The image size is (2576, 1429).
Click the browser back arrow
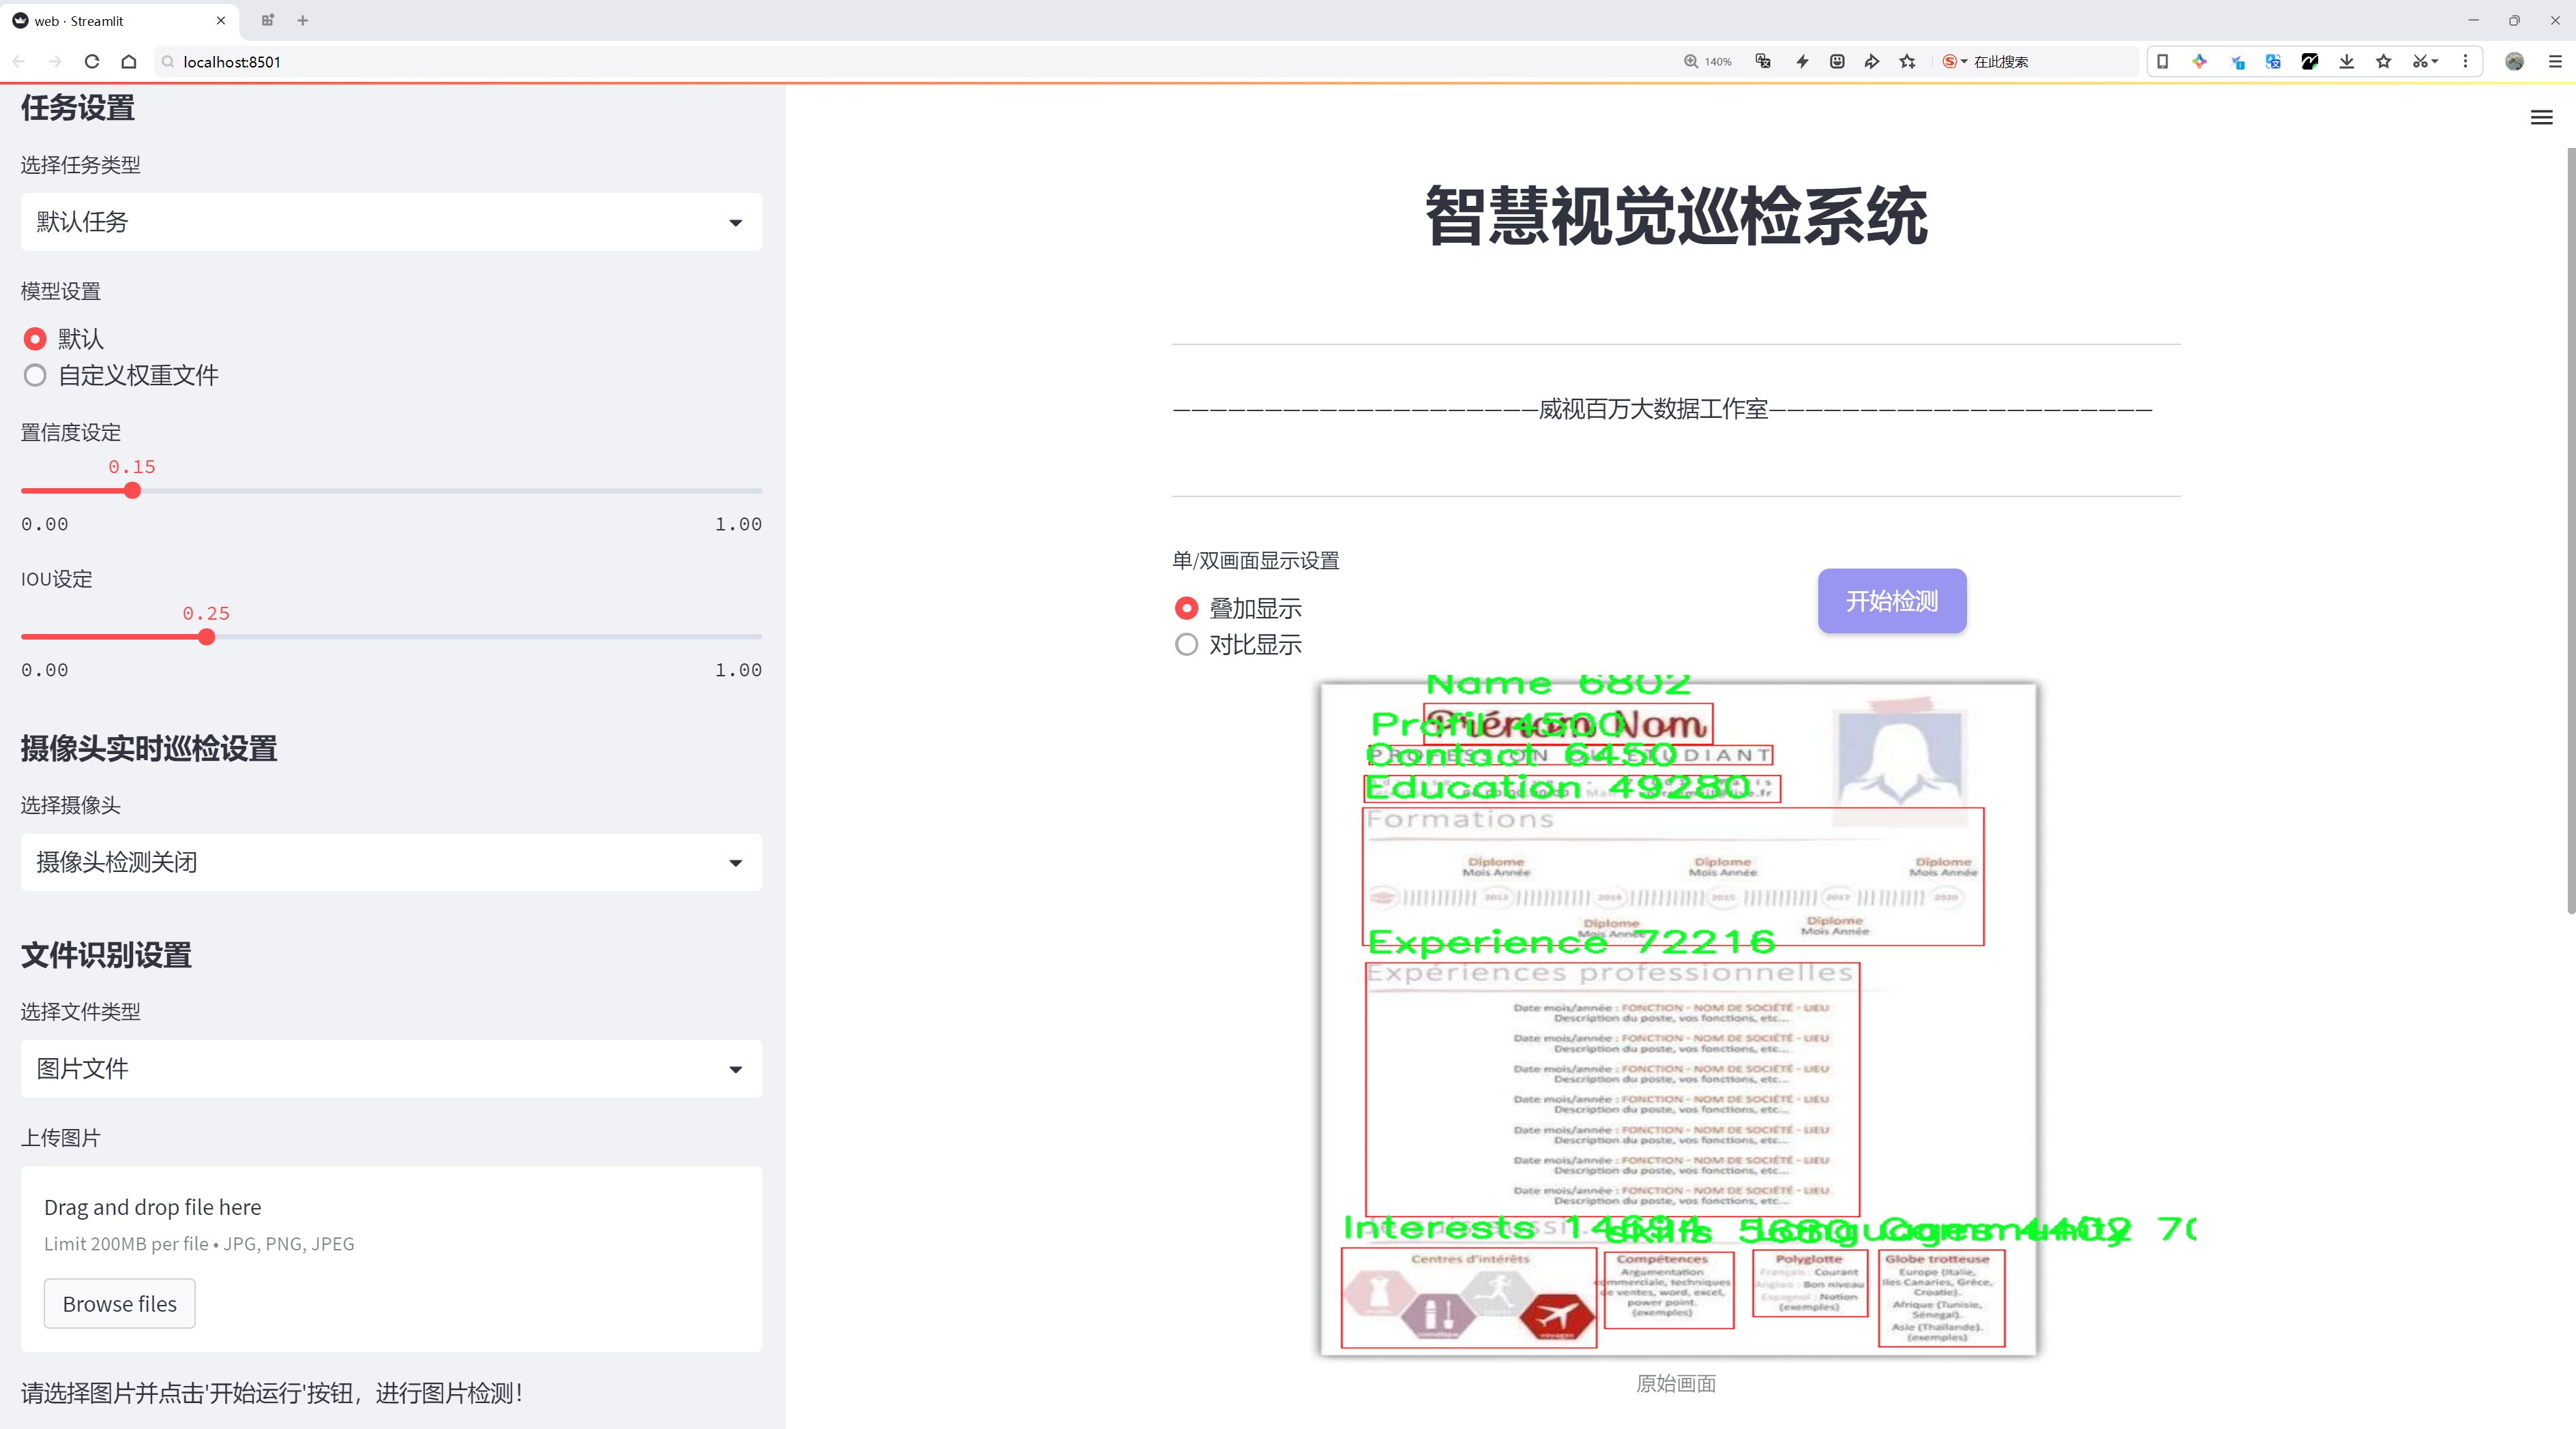(19, 62)
